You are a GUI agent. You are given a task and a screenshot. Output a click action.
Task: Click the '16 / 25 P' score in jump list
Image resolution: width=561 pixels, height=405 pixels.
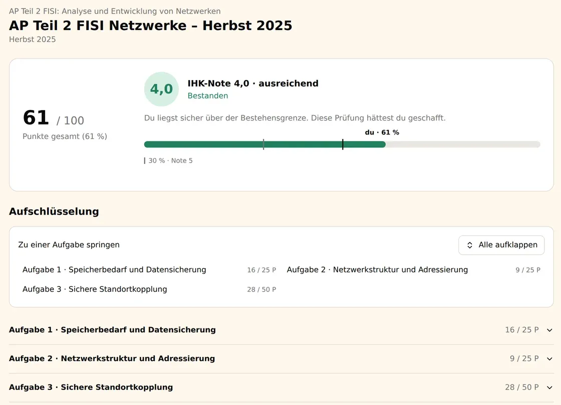(x=261, y=270)
